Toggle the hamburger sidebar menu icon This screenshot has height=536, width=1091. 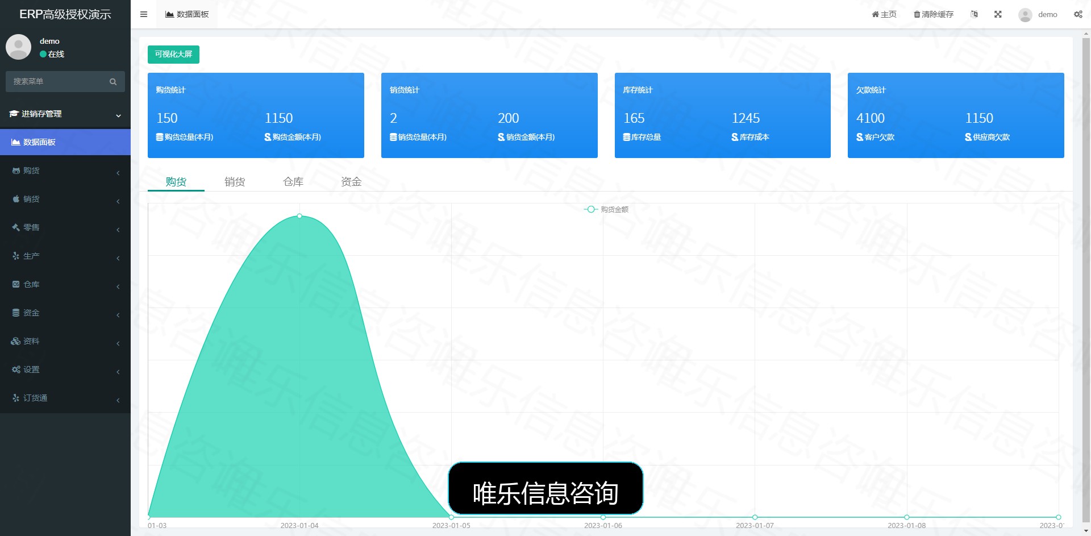tap(144, 14)
